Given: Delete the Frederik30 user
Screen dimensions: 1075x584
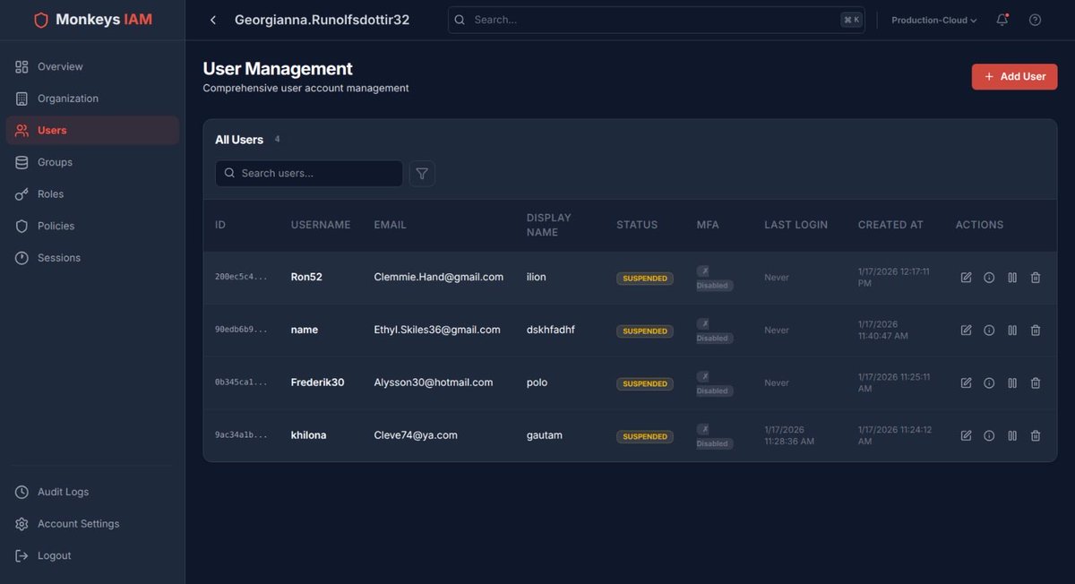Looking at the screenshot, I should [1036, 383].
